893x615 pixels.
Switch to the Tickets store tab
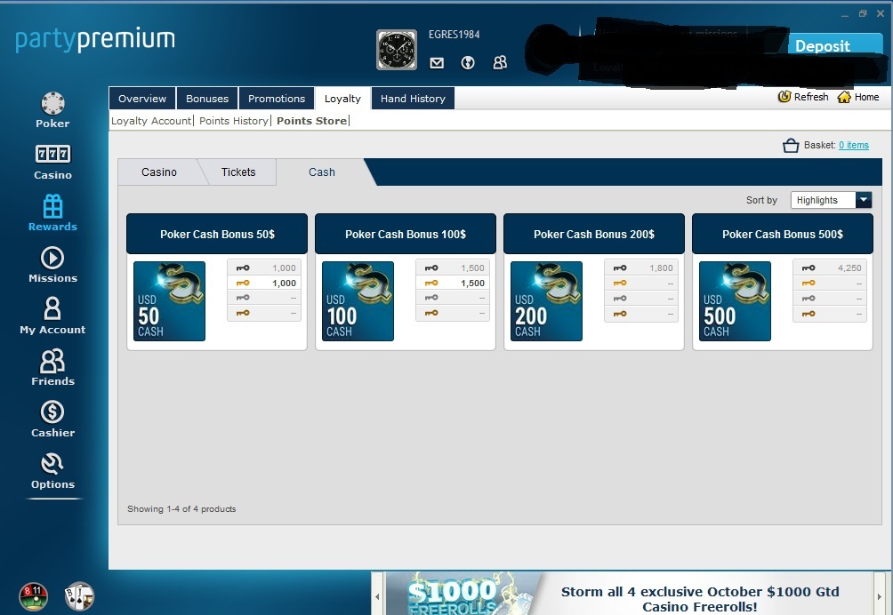[x=238, y=172]
